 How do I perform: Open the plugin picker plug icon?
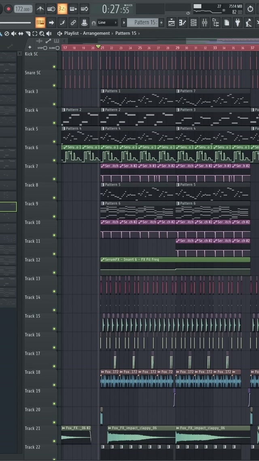(x=238, y=23)
